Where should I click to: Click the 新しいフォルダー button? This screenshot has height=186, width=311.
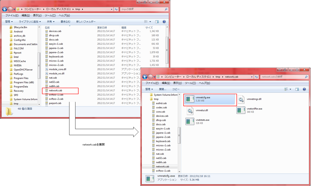(86, 22)
